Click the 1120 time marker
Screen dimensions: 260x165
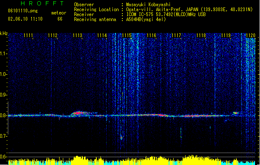pos(251,35)
